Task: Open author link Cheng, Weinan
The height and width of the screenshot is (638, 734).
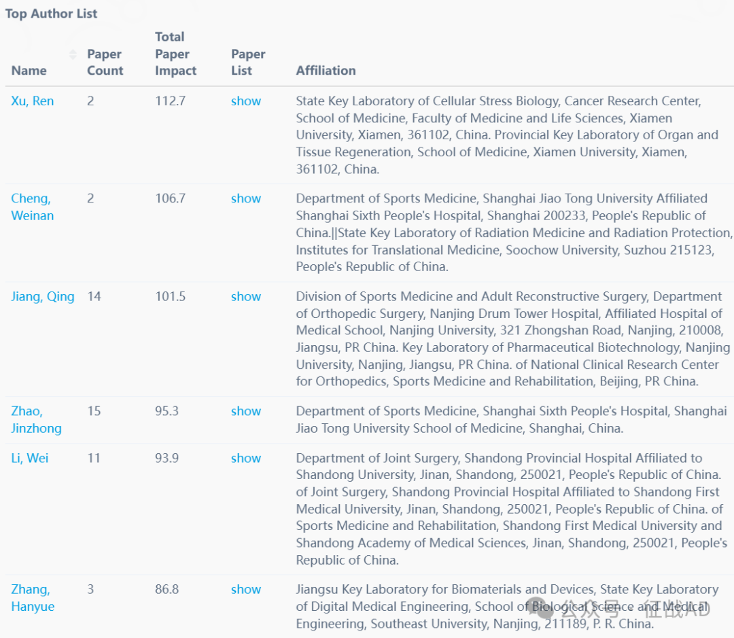Action: 33,207
